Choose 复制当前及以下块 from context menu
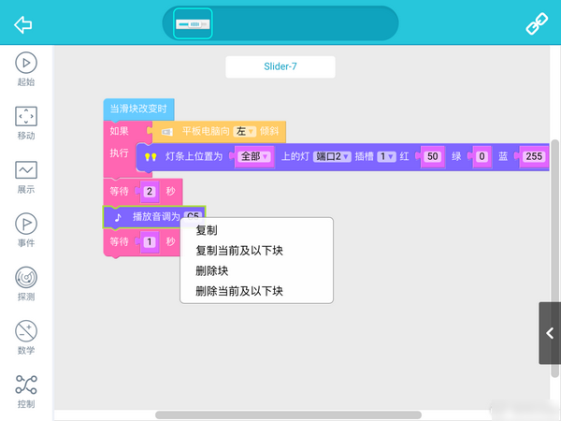Screen dimensions: 561x421 click(239, 251)
